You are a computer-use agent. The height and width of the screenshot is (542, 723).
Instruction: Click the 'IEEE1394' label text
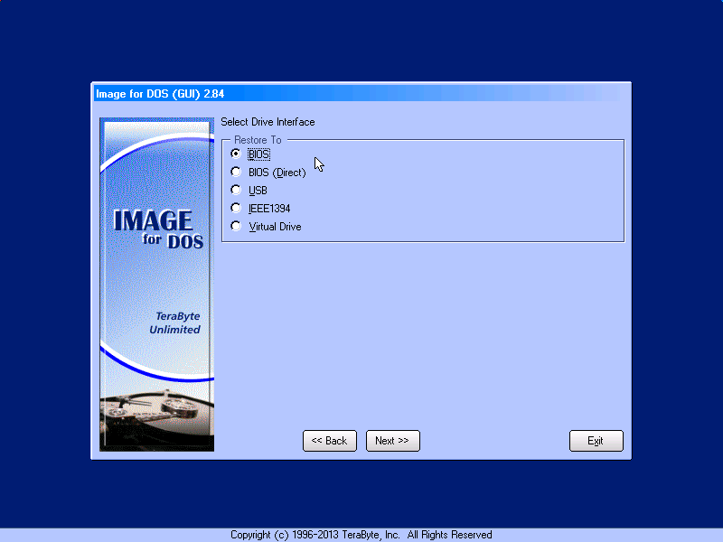point(269,209)
